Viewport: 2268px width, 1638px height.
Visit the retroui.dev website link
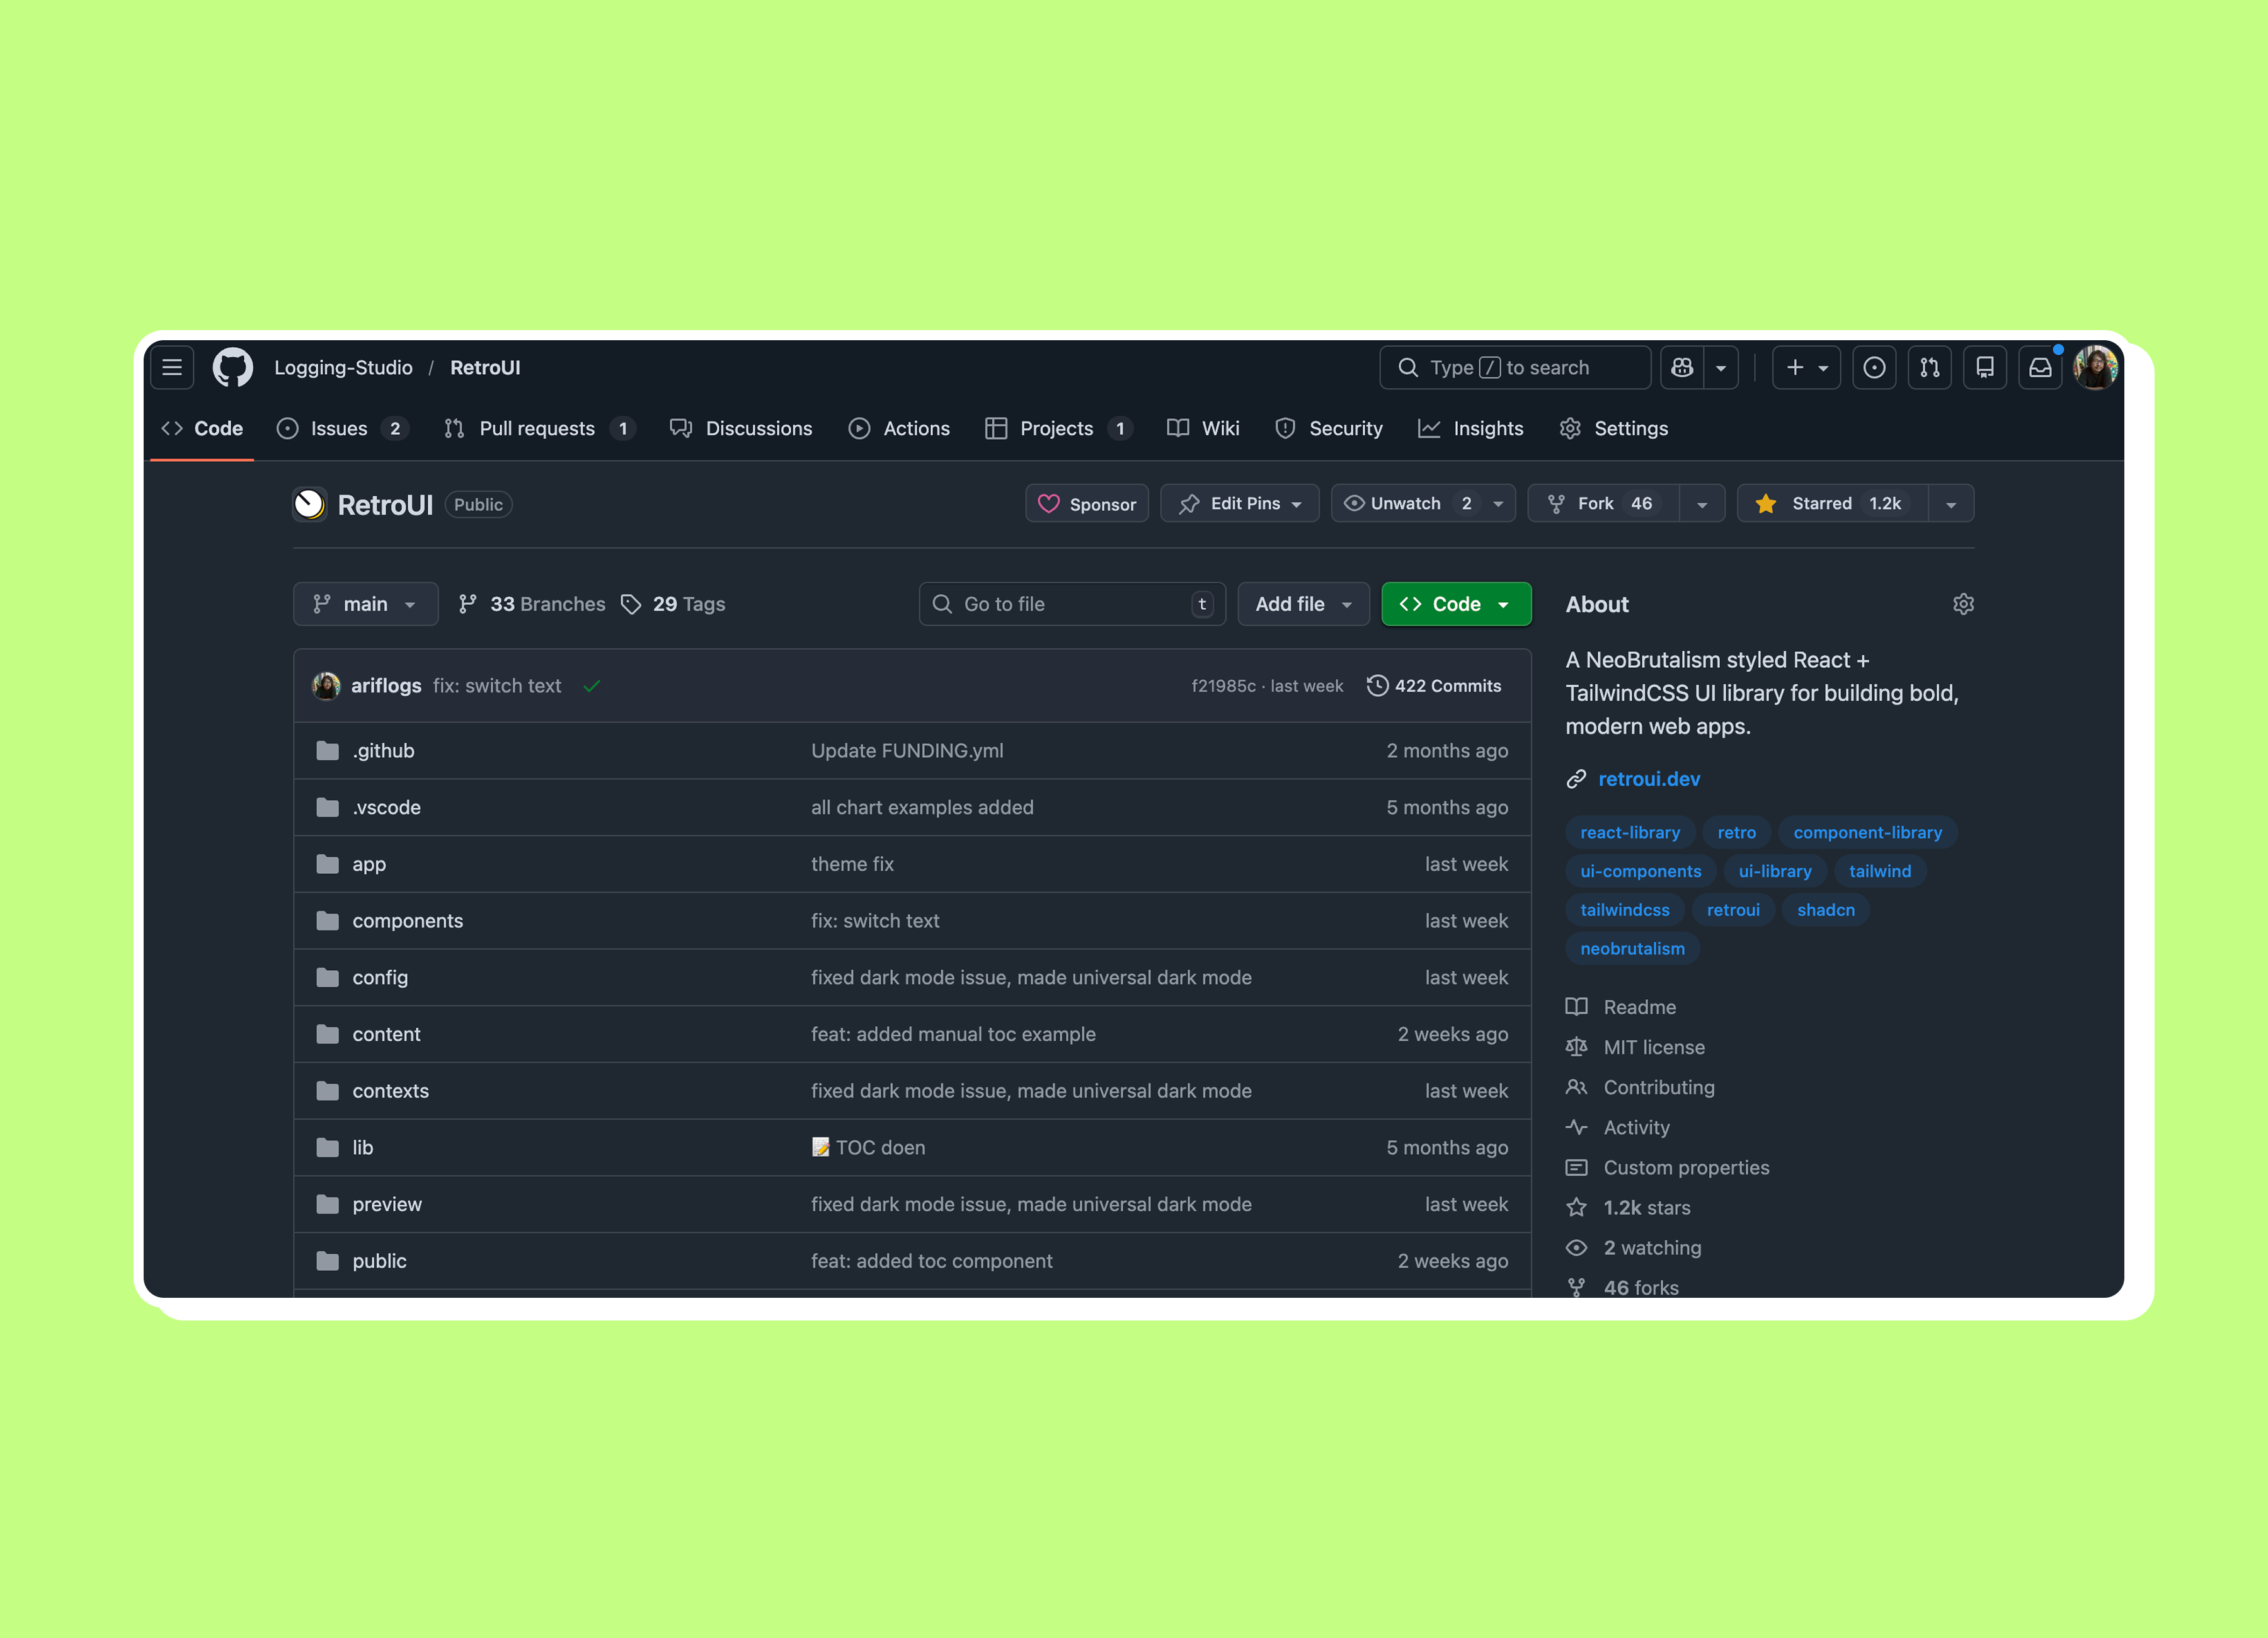coord(1649,779)
